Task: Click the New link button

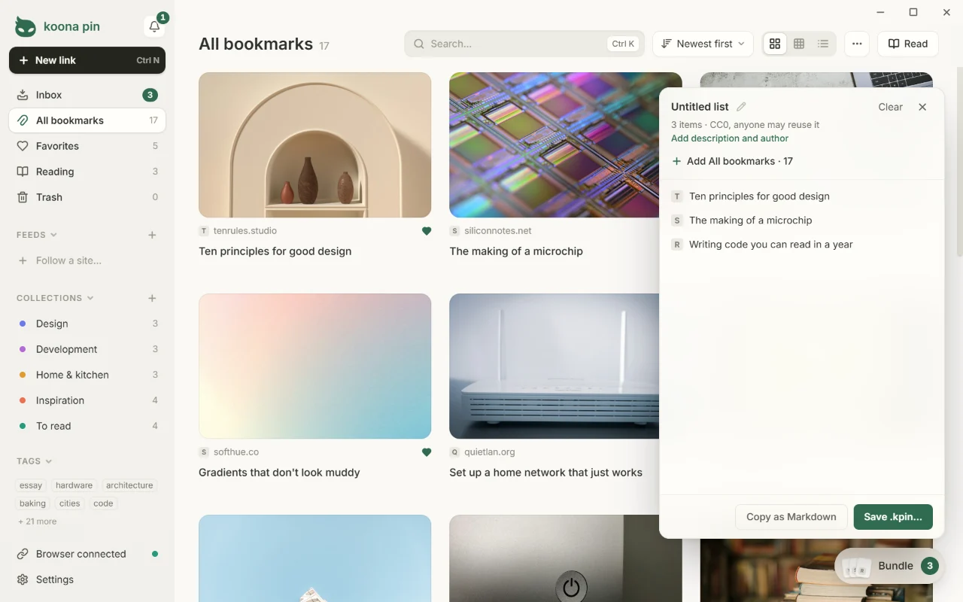Action: pyautogui.click(x=87, y=60)
